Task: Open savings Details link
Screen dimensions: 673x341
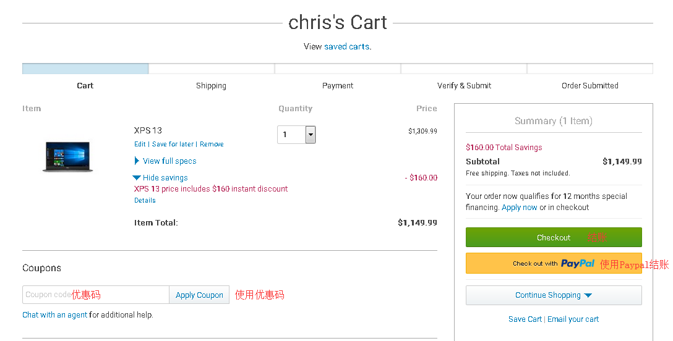Action: point(145,200)
